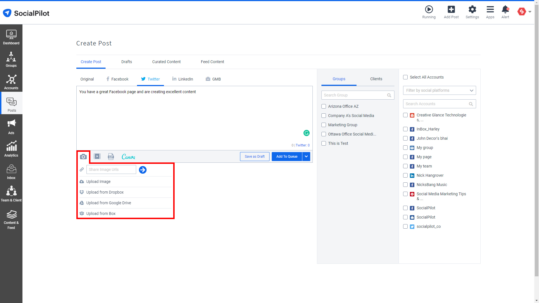
Task: Enable Select All Accounts
Action: pos(405,77)
